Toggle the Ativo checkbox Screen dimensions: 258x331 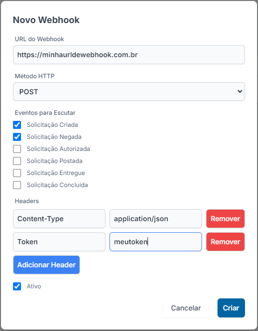coord(17,286)
